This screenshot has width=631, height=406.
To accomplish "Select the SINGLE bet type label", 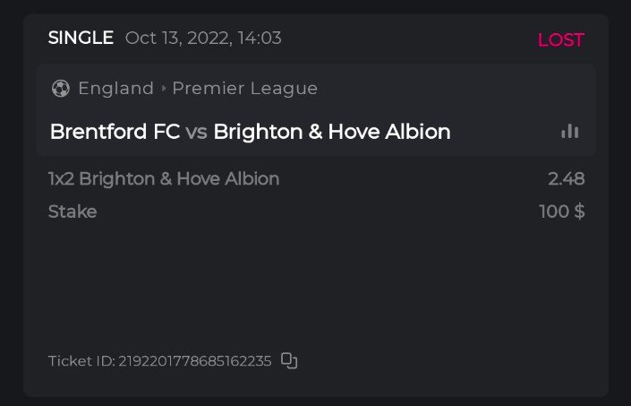I will (x=81, y=38).
